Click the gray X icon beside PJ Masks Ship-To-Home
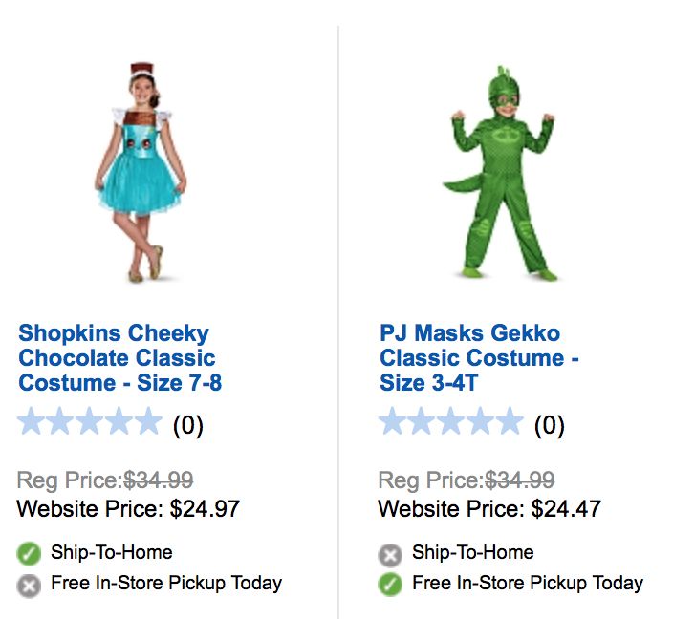The height and width of the screenshot is (619, 673). click(390, 553)
